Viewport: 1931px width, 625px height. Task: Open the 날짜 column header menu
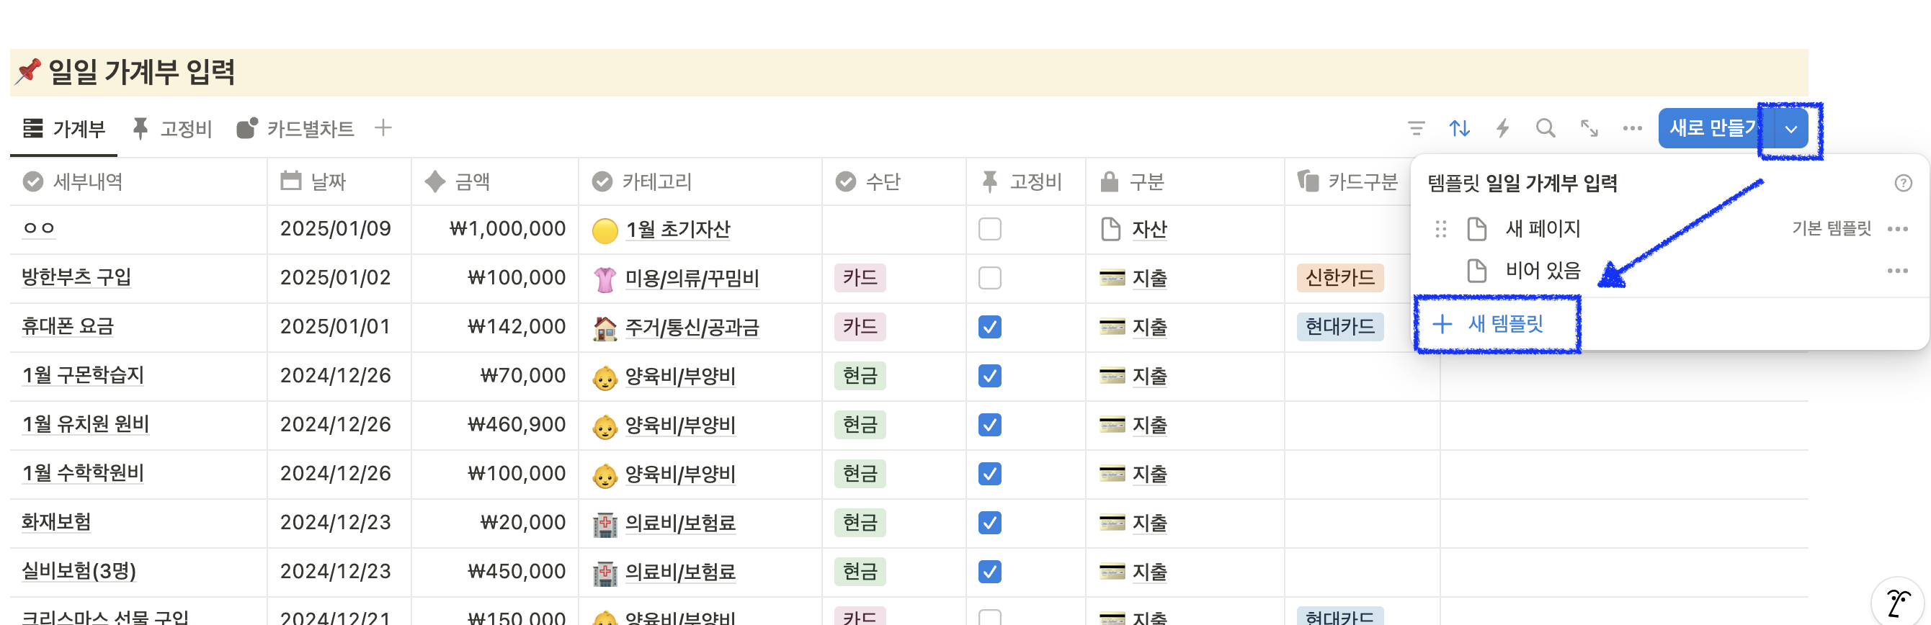[x=339, y=181]
